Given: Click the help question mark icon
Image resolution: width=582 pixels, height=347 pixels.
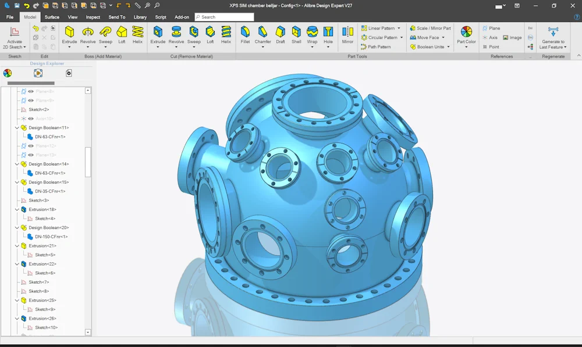Looking at the screenshot, I should point(577,17).
